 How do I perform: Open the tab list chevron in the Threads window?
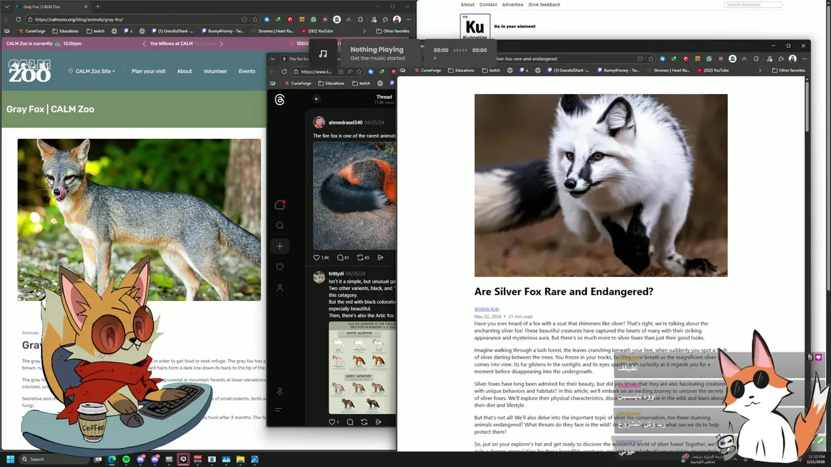click(273, 59)
